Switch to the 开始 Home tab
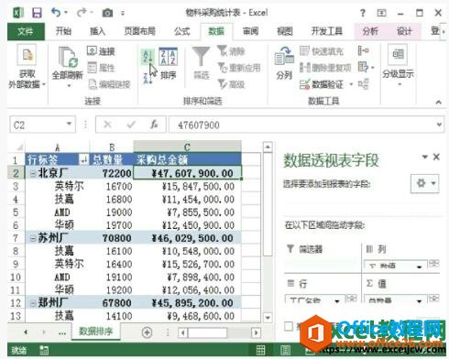This screenshot has height=359, width=449. (x=63, y=31)
